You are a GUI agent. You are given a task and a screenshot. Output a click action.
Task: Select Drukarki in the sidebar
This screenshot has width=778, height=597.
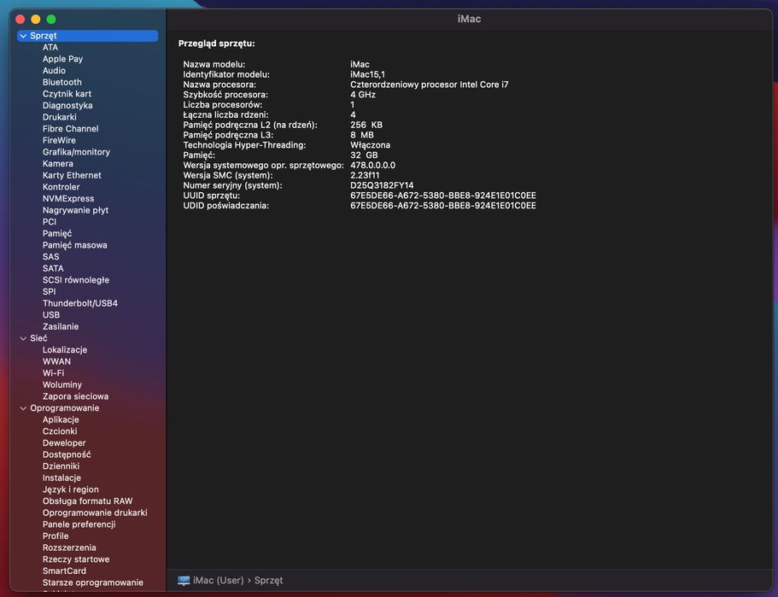coord(60,117)
